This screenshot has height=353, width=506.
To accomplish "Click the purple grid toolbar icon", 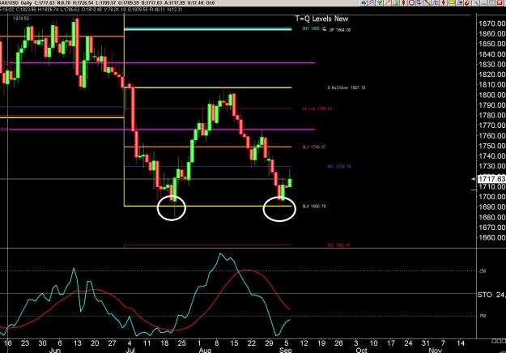I will pyautogui.click(x=436, y=2).
